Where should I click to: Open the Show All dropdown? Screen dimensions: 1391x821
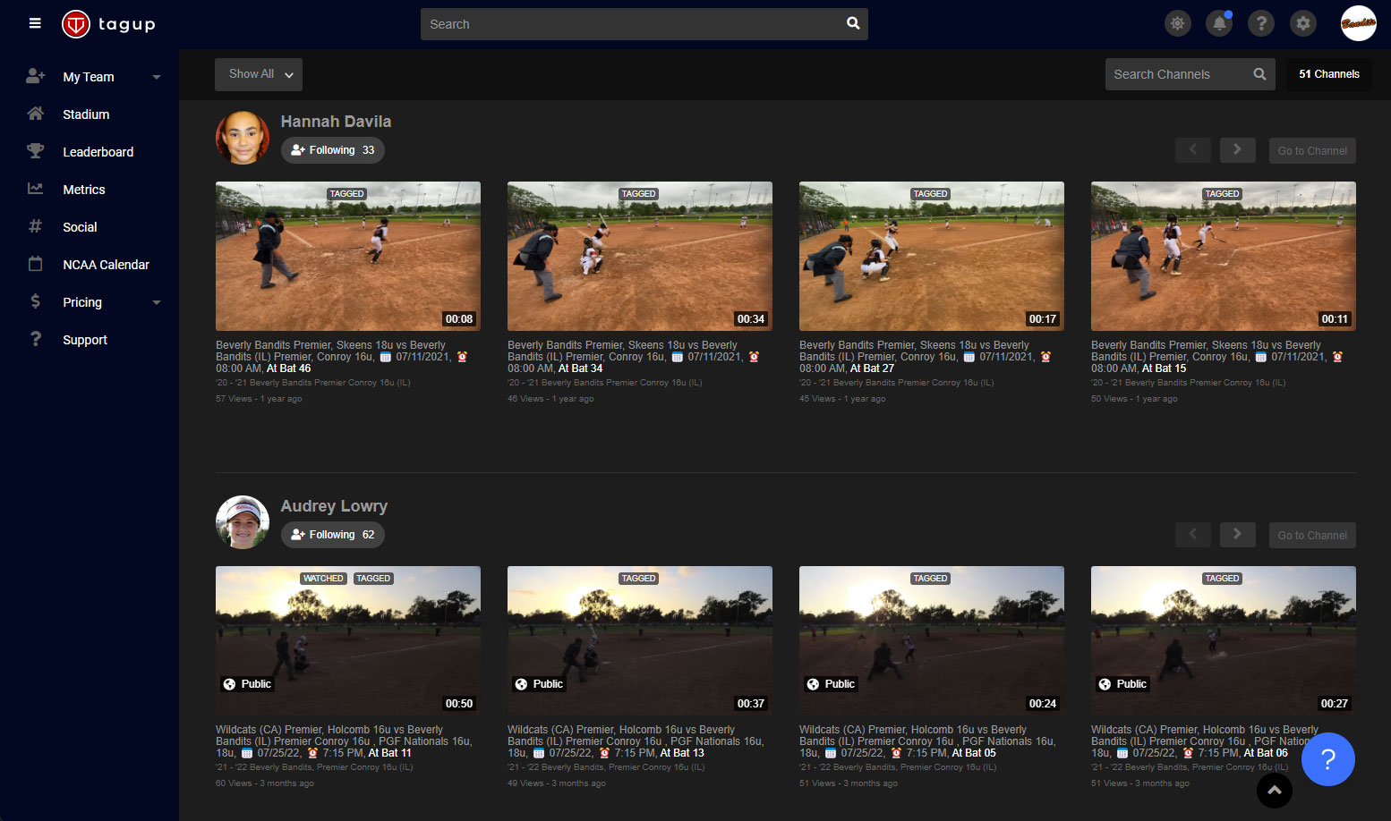259,74
